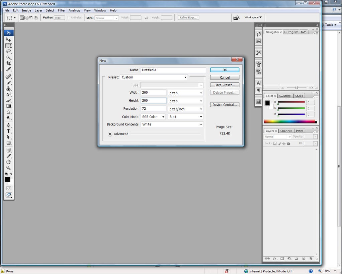Select the Horizontal Type tool
This screenshot has width=342, height=274.
(8, 131)
